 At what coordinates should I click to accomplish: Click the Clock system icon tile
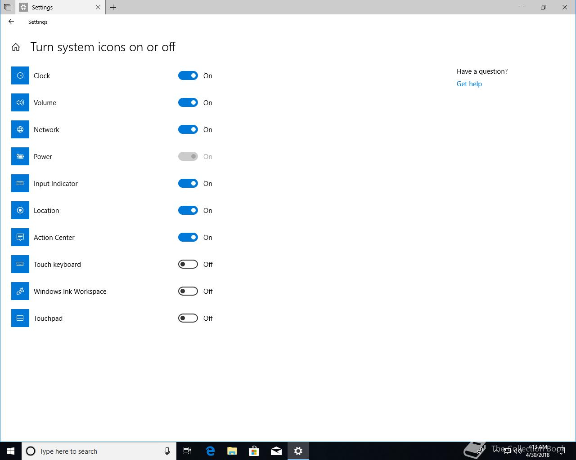[20, 75]
